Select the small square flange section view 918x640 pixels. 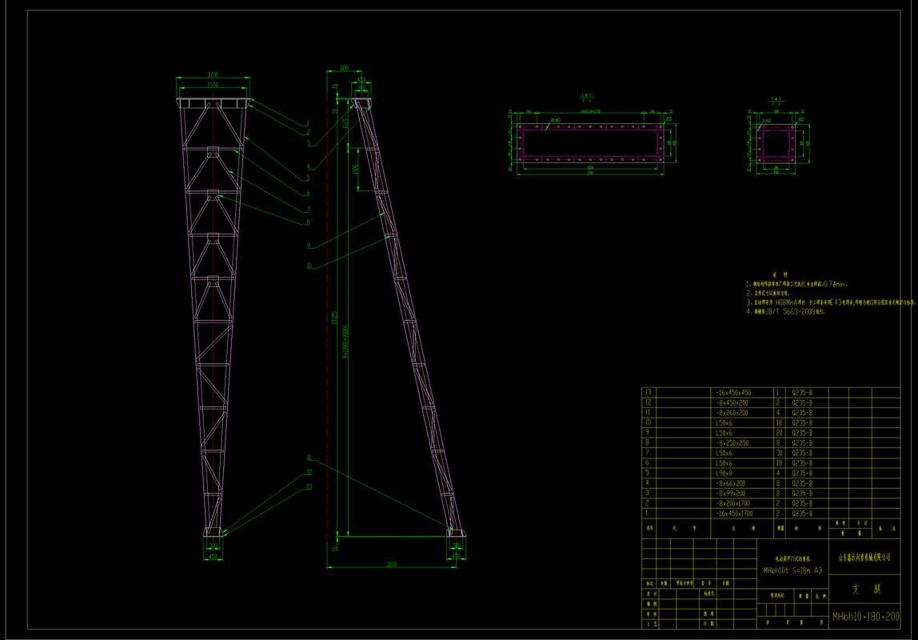(x=775, y=144)
